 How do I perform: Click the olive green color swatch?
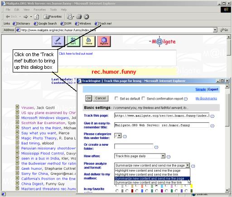point(191,191)
